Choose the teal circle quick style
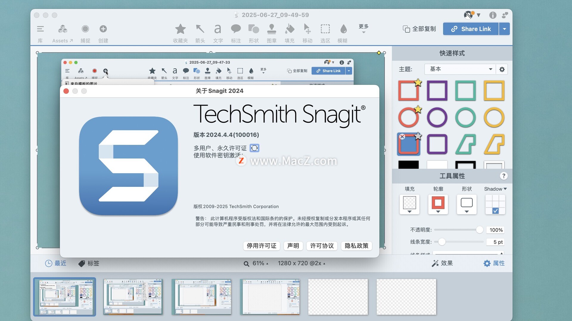572x321 pixels. coord(465,118)
